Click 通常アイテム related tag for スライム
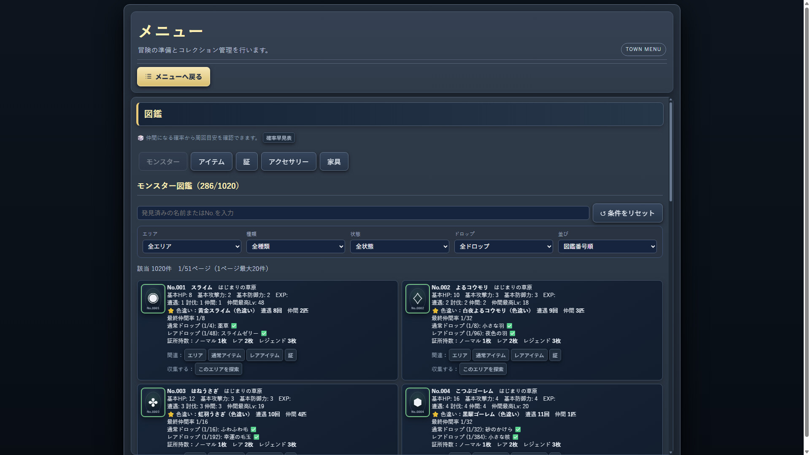Viewport: 810px width, 455px height. (226, 355)
